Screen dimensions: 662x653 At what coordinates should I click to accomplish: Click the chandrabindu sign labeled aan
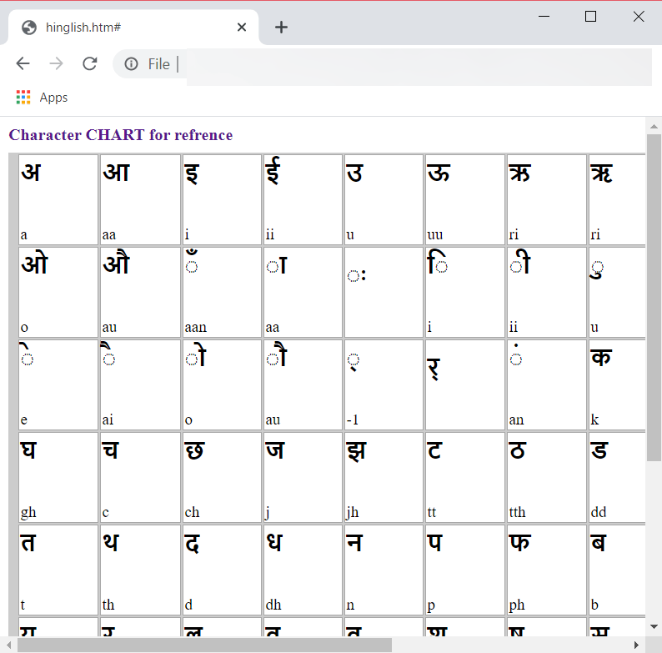click(x=192, y=262)
